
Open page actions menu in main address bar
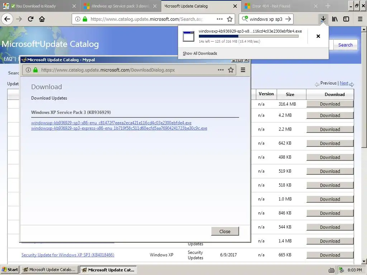(x=220, y=19)
